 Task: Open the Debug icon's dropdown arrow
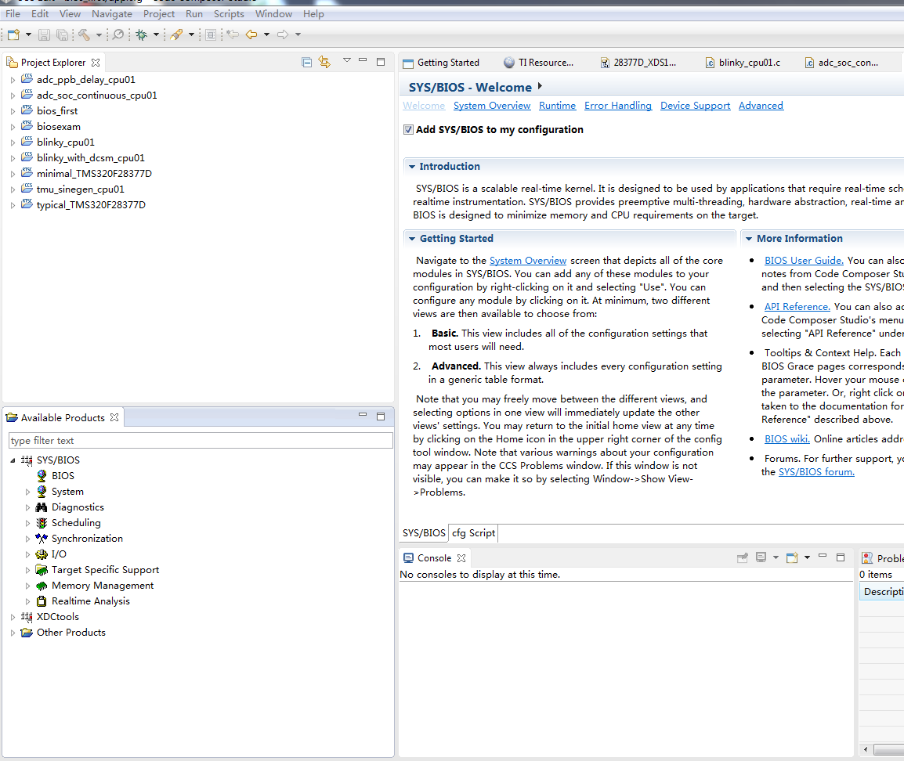[156, 34]
